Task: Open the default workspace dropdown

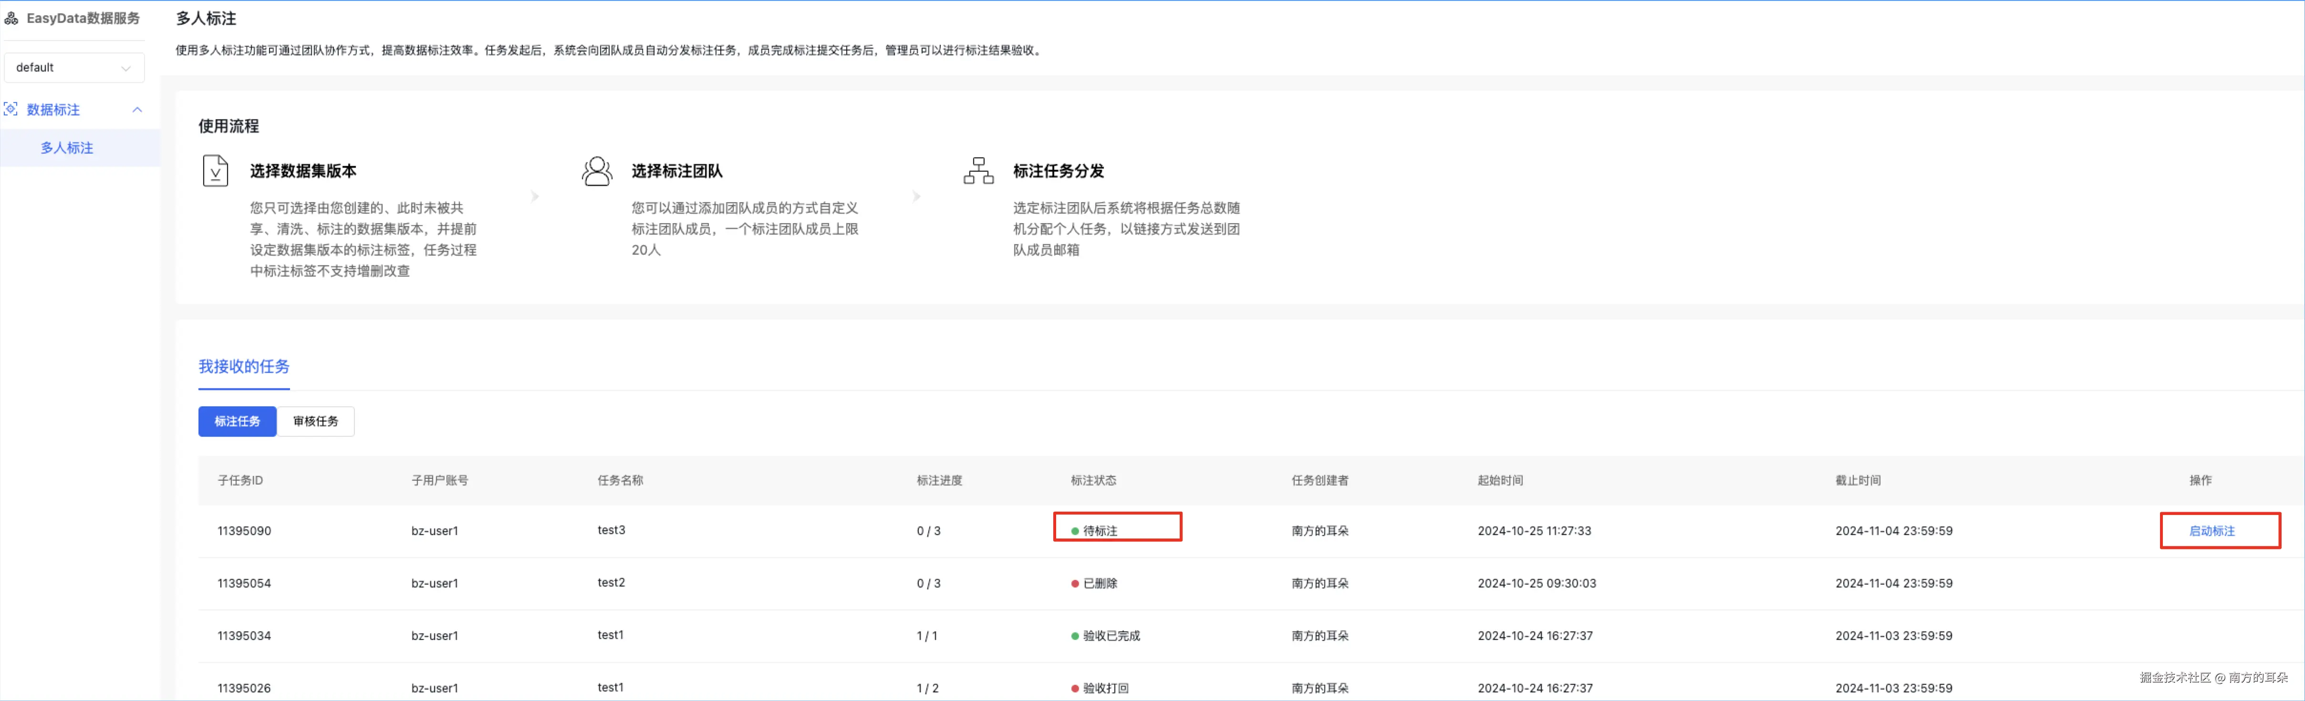Action: 73,67
